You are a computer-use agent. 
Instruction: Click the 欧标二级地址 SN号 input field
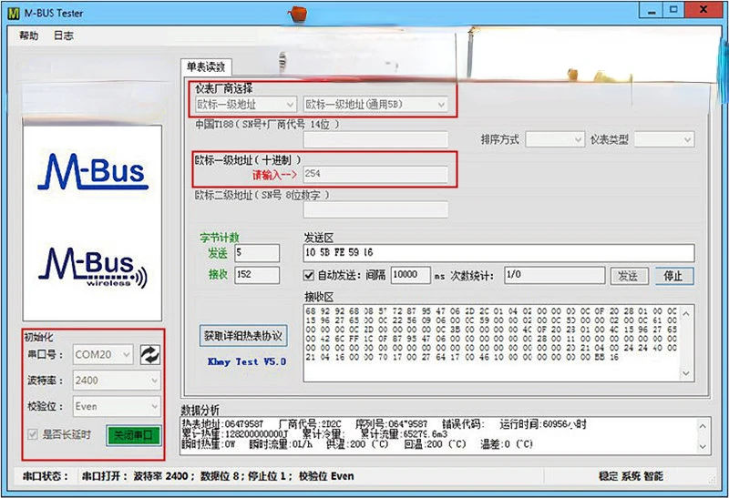pos(375,209)
